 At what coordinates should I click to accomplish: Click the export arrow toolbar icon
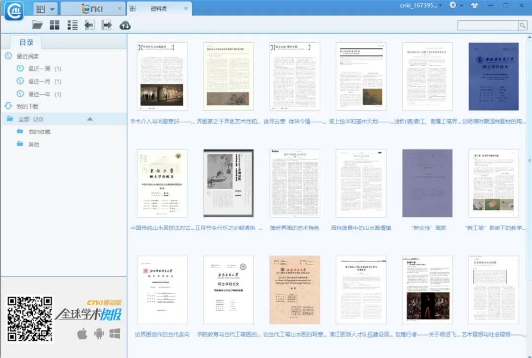tap(107, 25)
